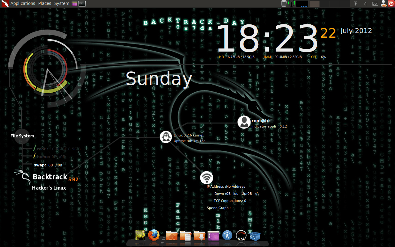The height and width of the screenshot is (247, 395).
Task: Launch Firefox from the dock
Action: click(153, 236)
